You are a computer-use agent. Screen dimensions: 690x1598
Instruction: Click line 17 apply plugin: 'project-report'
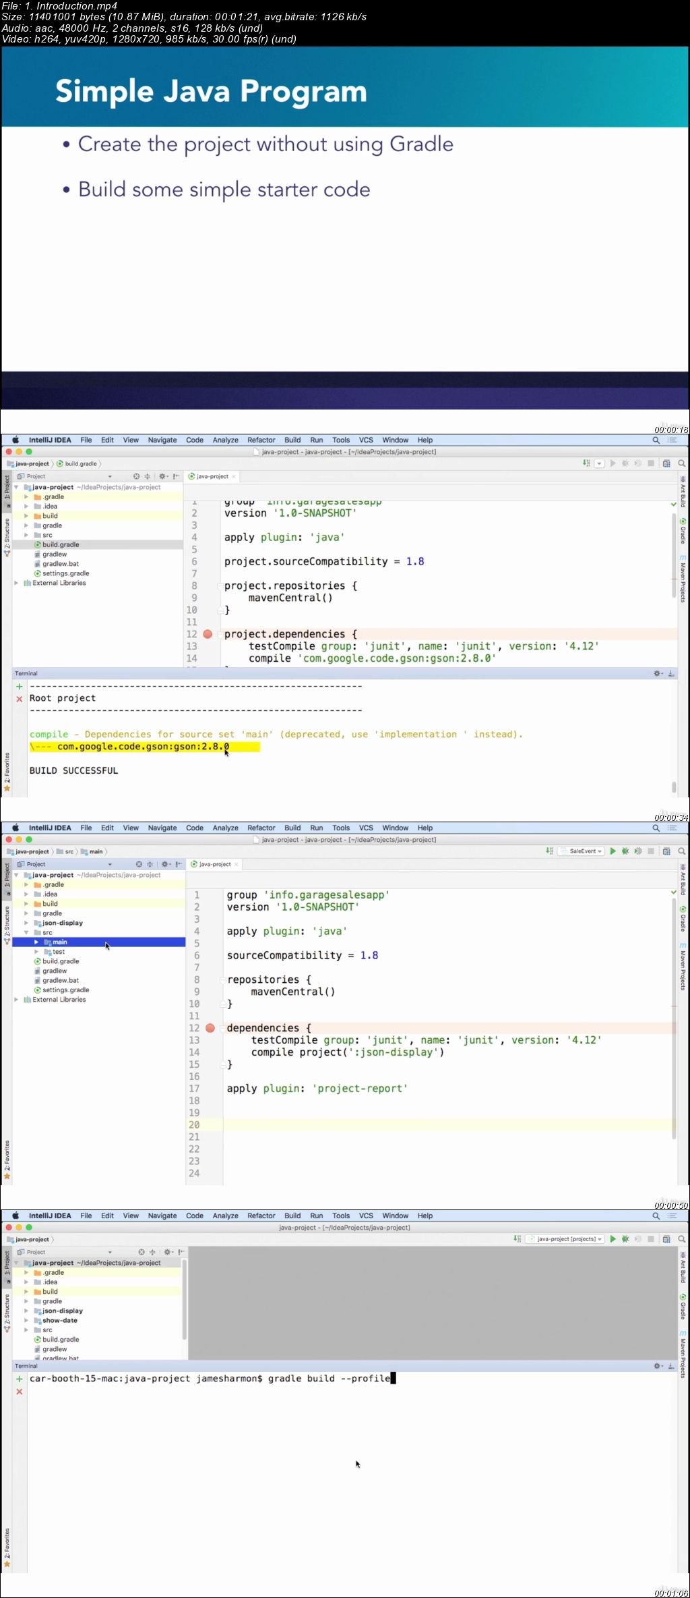click(x=317, y=1089)
